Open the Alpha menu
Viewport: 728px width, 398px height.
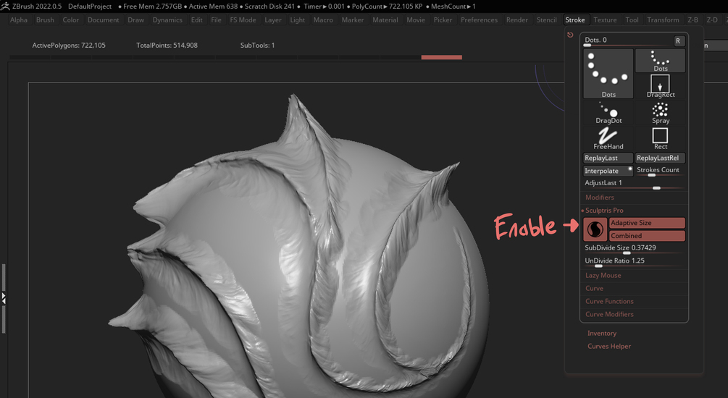(19, 20)
